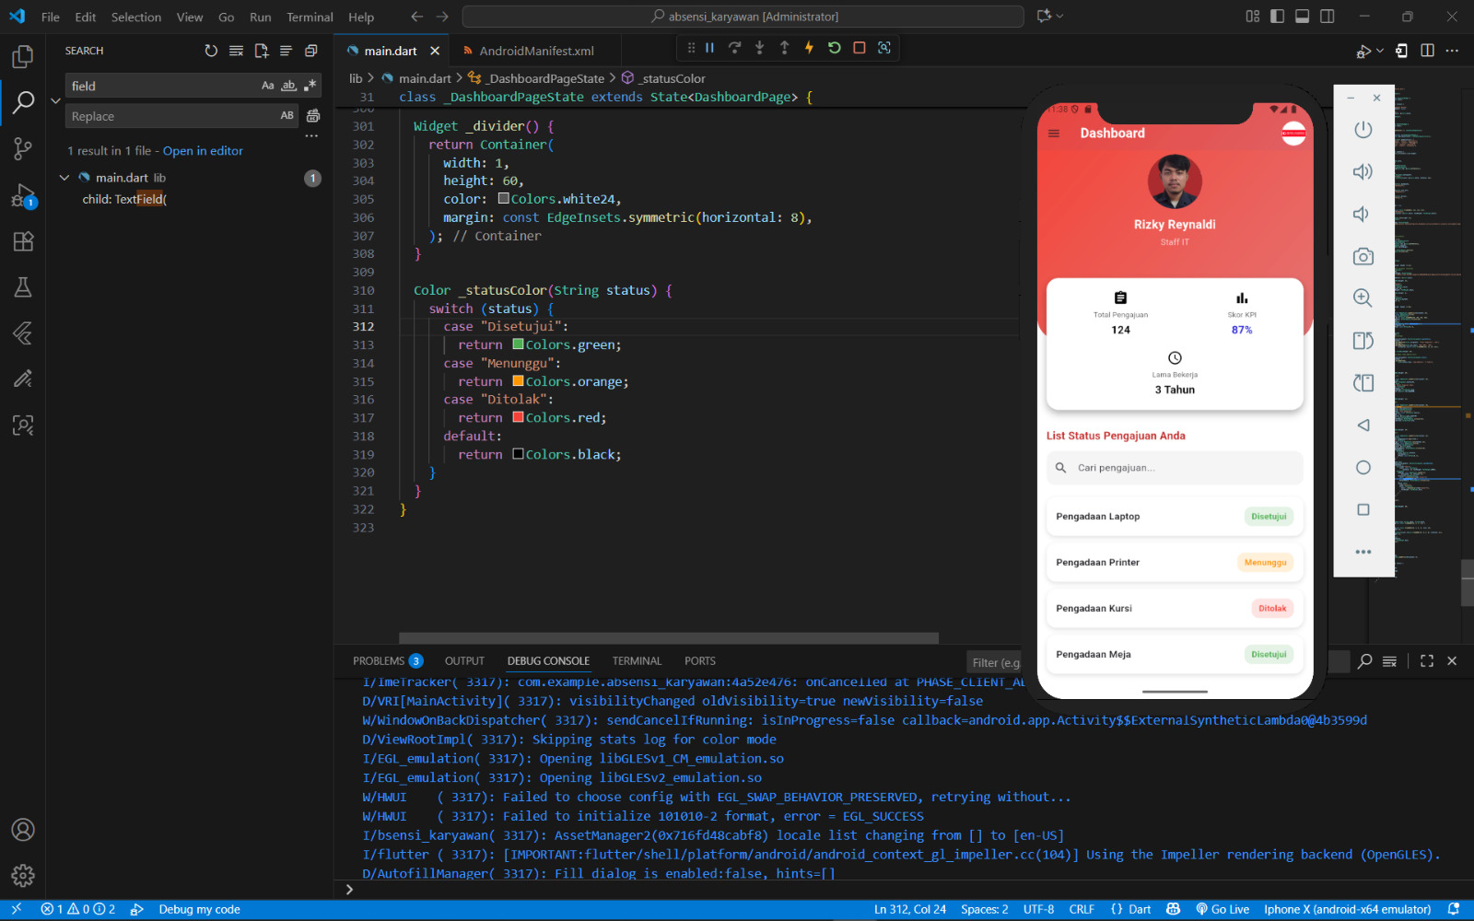Screen dimensions: 1474x921
Task: Open the Extensions view in activity bar
Action: pos(23,241)
